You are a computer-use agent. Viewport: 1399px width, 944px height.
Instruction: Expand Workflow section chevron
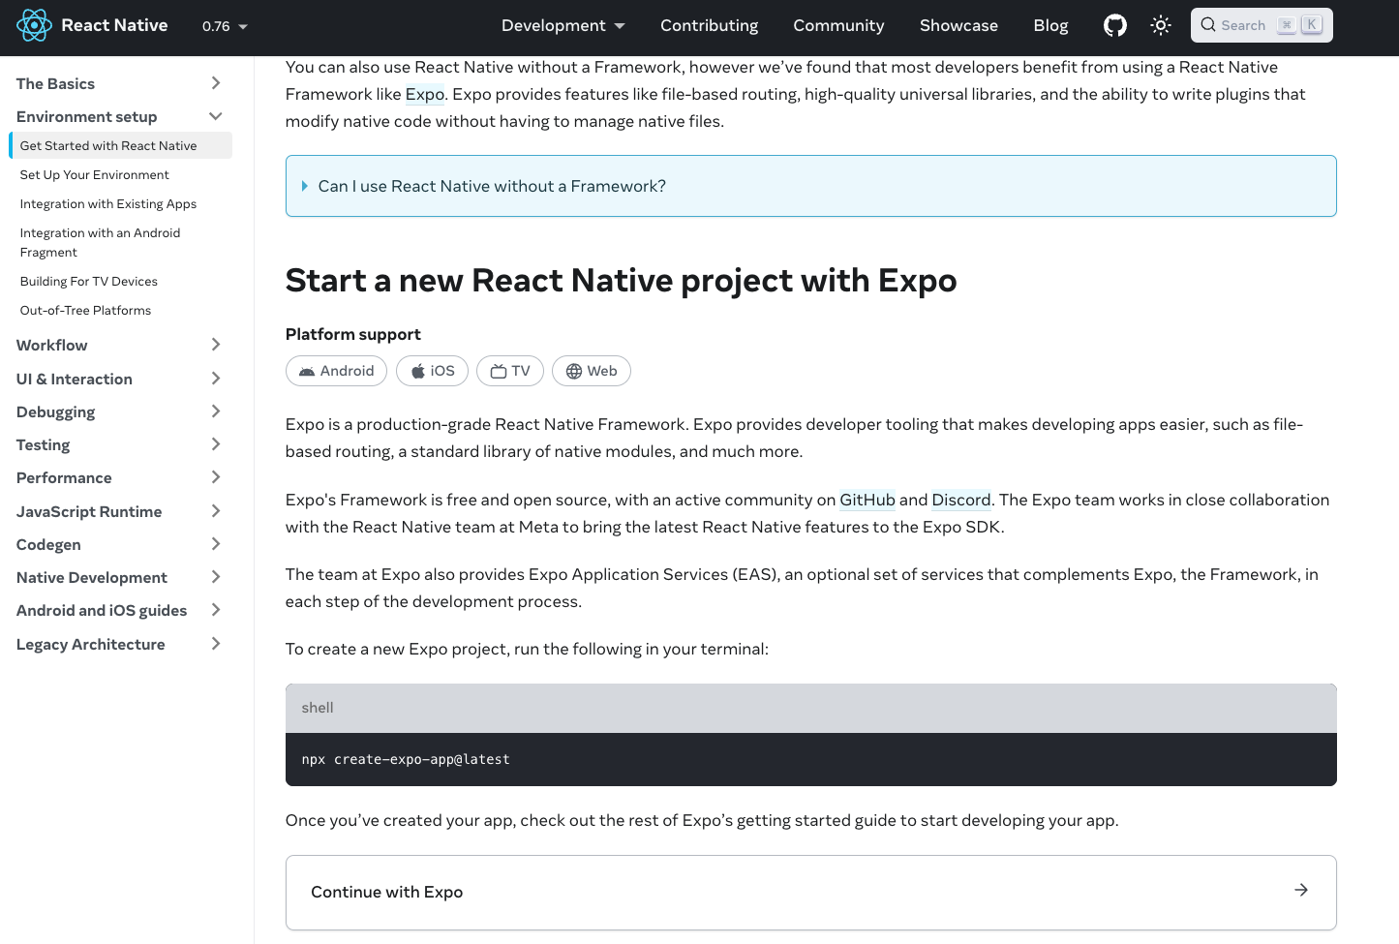click(216, 345)
